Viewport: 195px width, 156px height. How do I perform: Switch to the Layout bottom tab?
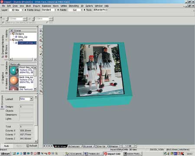pyautogui.click(x=88, y=146)
